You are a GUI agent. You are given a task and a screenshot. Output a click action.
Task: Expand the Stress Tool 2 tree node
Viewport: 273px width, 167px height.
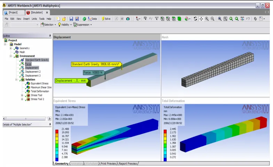point(22,99)
